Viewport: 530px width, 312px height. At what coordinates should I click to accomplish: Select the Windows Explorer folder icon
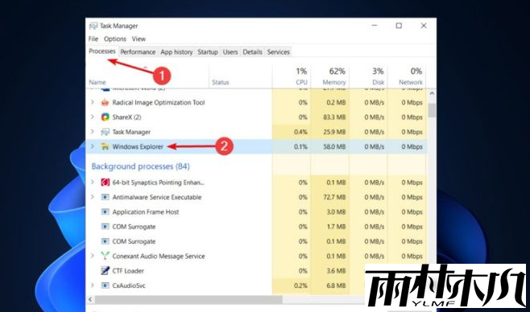point(106,146)
